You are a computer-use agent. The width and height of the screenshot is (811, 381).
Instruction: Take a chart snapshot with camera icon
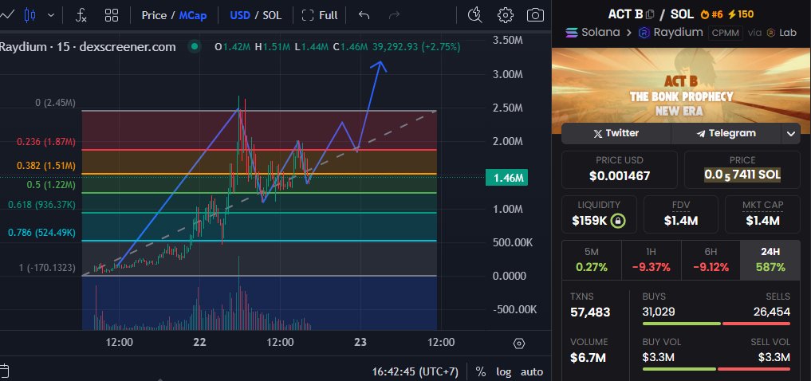click(535, 15)
